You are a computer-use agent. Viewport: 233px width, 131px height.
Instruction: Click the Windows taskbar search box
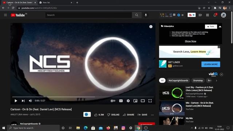click(x=33, y=128)
